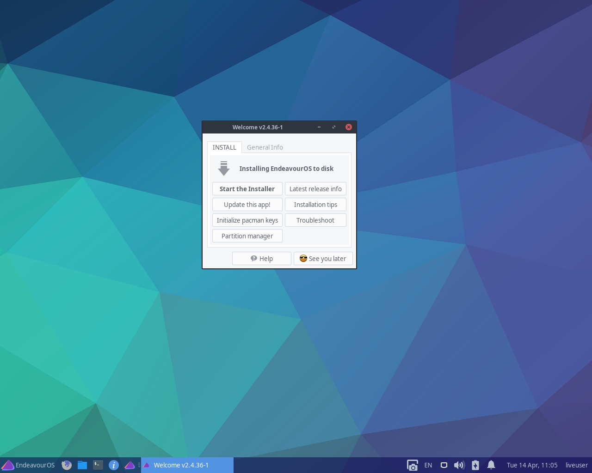Minimize the Welcome window
The height and width of the screenshot is (473, 592).
[319, 127]
